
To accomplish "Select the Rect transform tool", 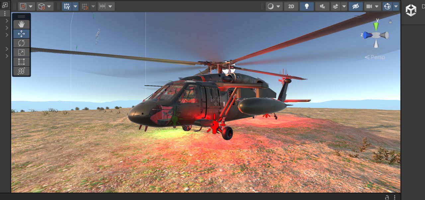I will pyautogui.click(x=21, y=61).
